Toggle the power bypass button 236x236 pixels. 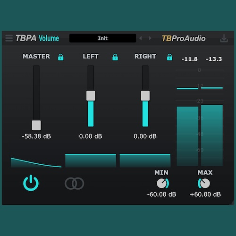click(x=31, y=183)
